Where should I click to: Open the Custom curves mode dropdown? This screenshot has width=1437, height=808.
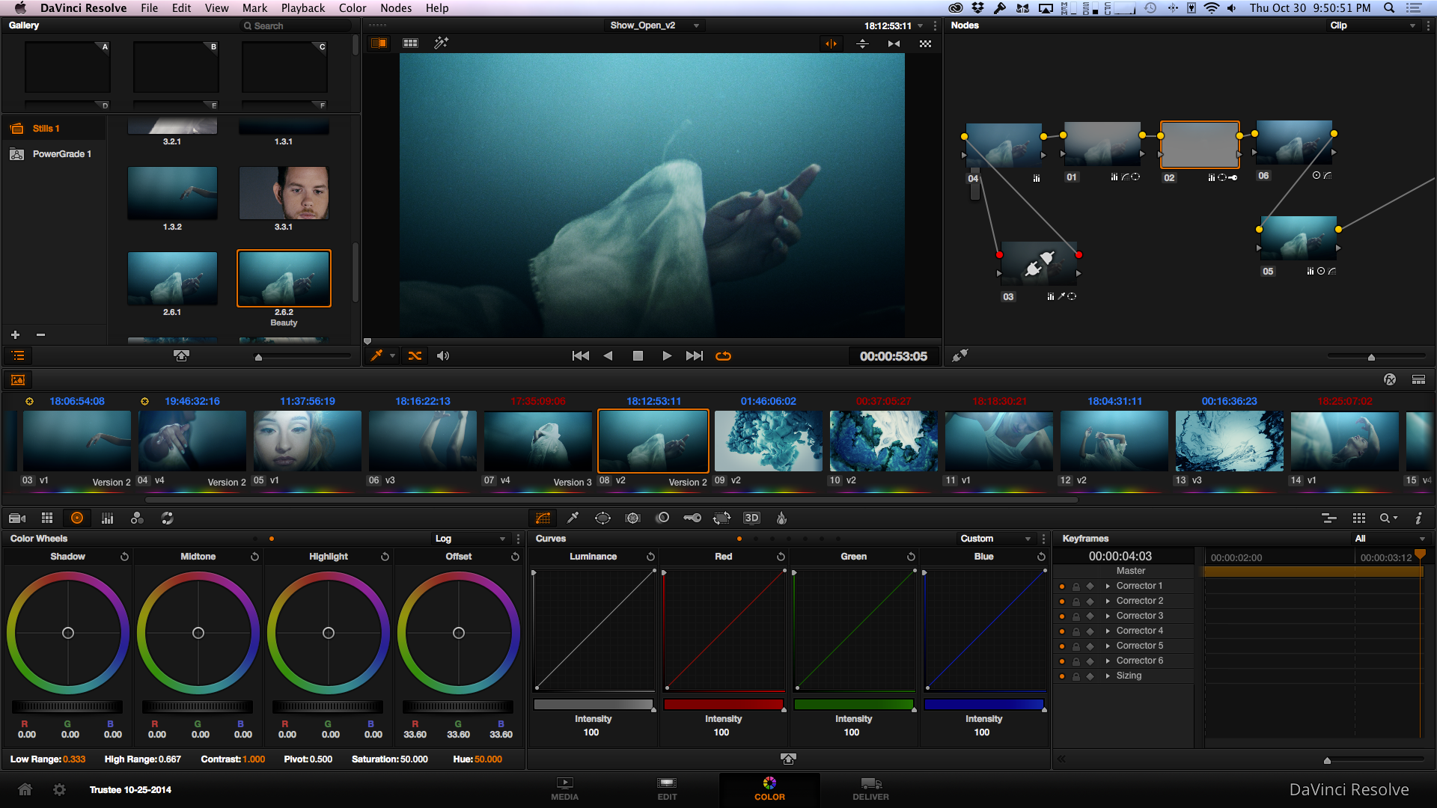pos(995,539)
